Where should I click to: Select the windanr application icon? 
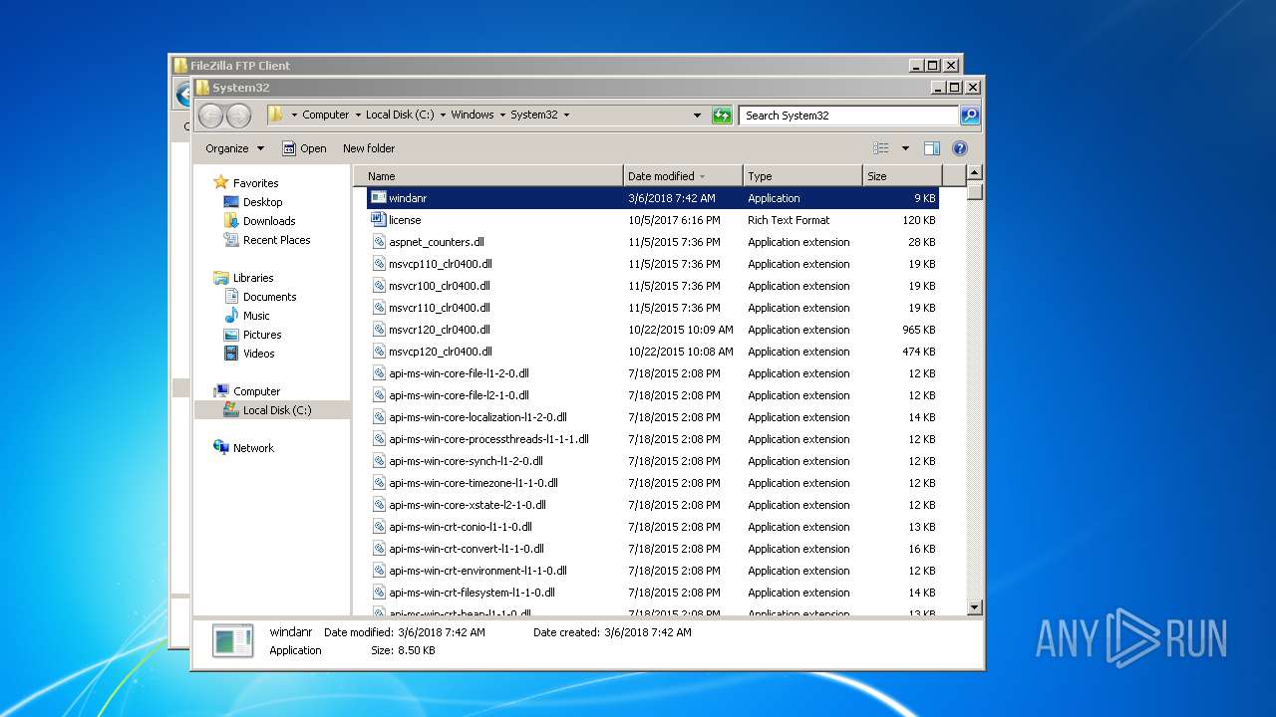coord(378,198)
